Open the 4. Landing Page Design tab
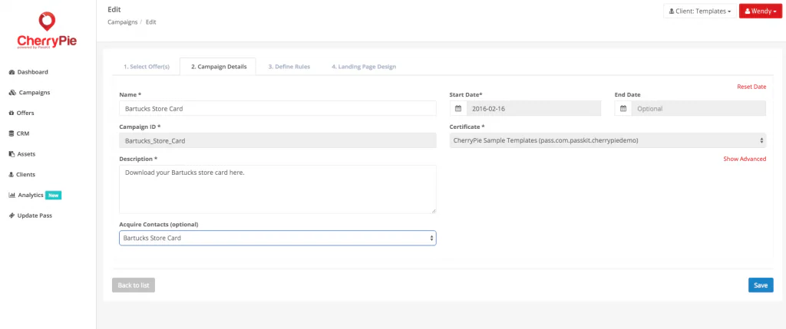786x329 pixels. pyautogui.click(x=363, y=67)
